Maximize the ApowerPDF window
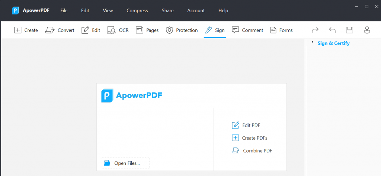 [366, 7]
